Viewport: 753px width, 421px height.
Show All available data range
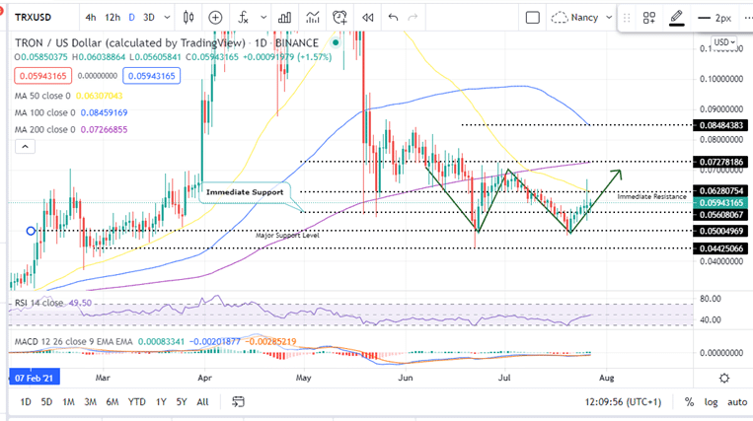[202, 402]
